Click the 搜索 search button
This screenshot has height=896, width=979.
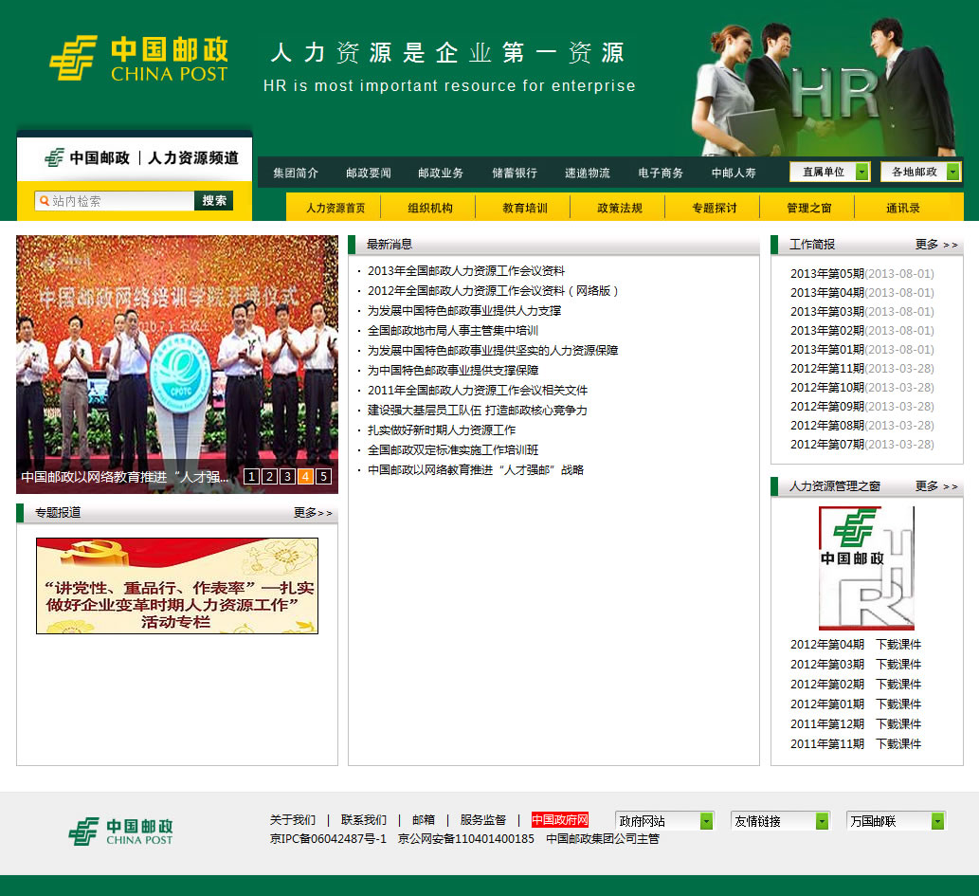point(213,201)
